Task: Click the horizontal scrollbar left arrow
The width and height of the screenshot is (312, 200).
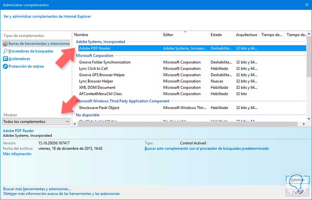Action: [x=75, y=124]
